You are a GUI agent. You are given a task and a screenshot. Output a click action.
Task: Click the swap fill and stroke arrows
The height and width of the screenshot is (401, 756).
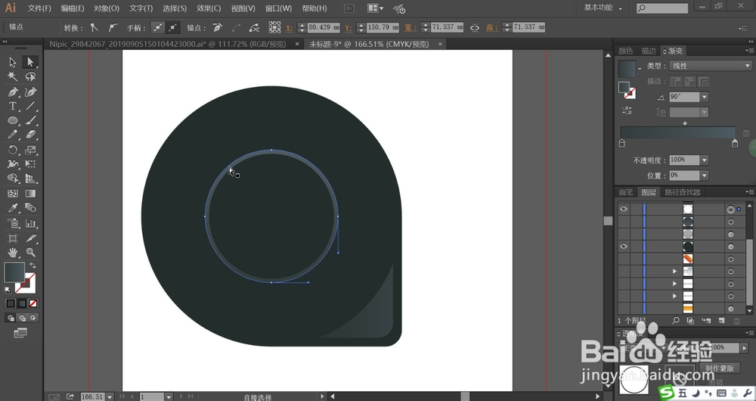pos(33,266)
